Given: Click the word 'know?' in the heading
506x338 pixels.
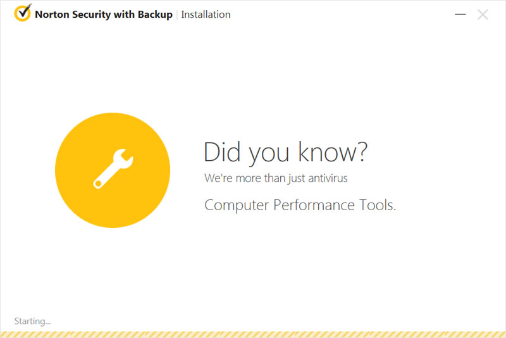Looking at the screenshot, I should 333,151.
